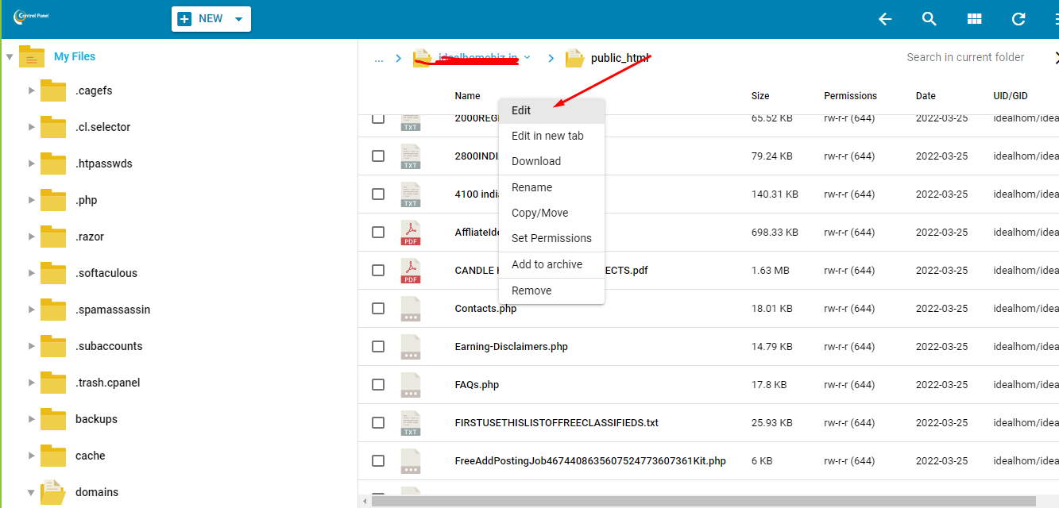Click the .cagefs folder icon
Image resolution: width=1059 pixels, height=508 pixels.
coord(53,90)
